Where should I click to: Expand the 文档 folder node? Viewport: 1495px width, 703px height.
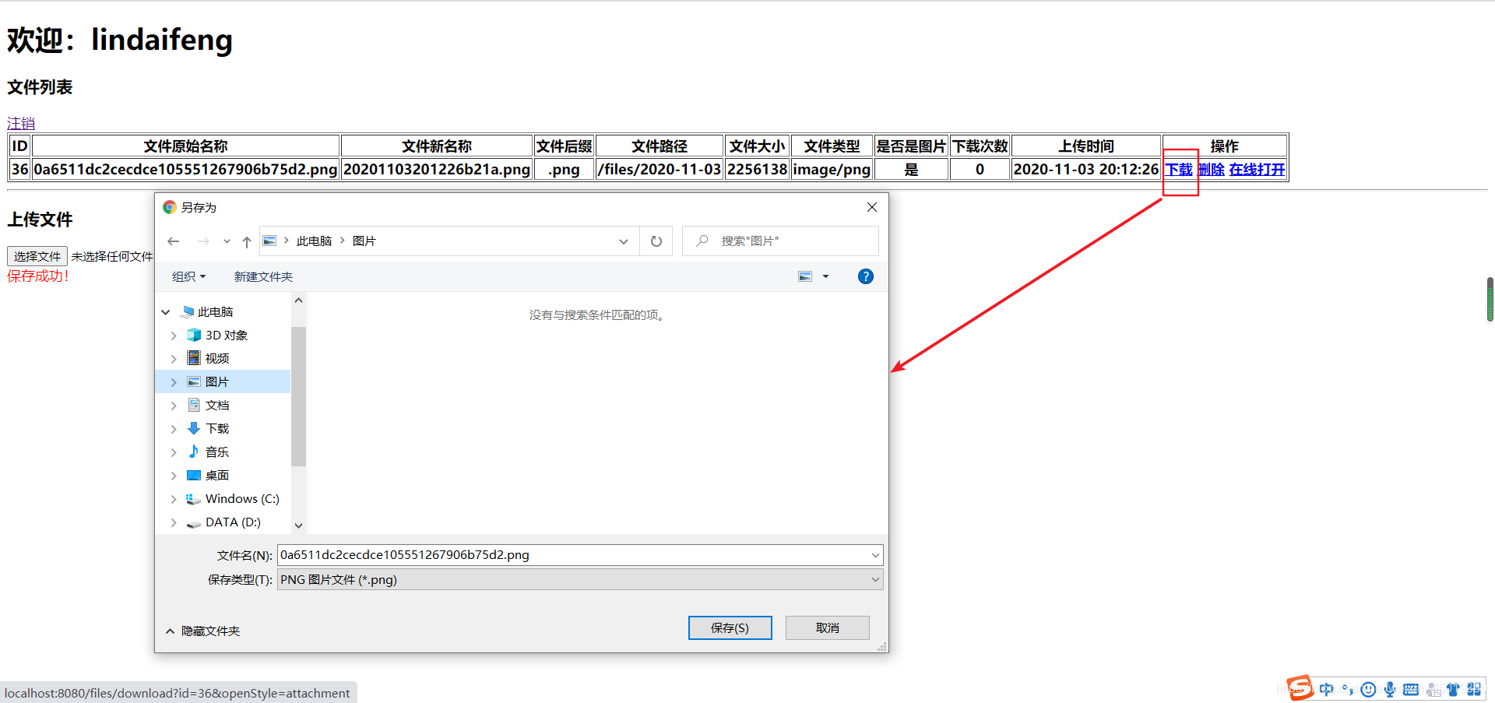coord(174,406)
